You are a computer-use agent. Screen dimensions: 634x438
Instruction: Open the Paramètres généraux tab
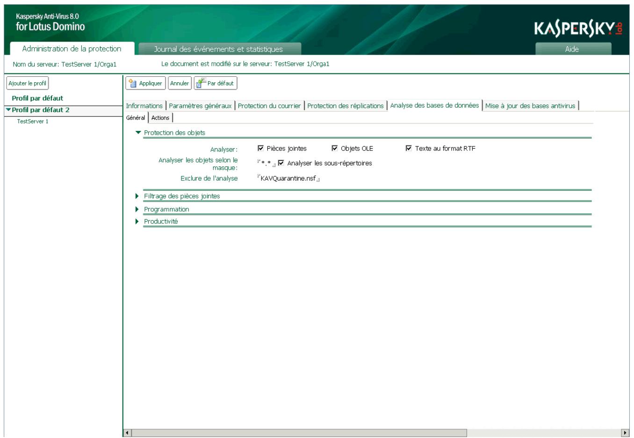point(200,106)
